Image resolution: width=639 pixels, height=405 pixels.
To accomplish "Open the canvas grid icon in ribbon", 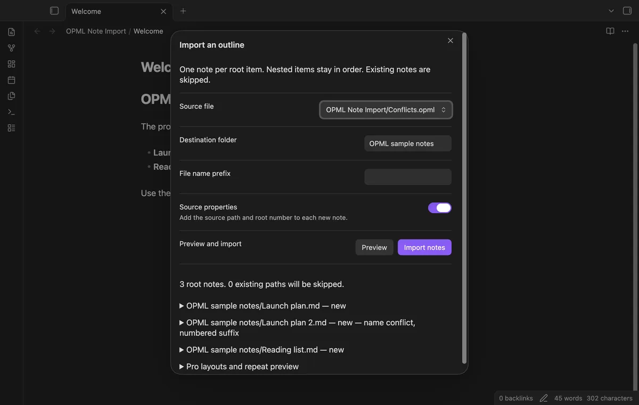I will [11, 64].
